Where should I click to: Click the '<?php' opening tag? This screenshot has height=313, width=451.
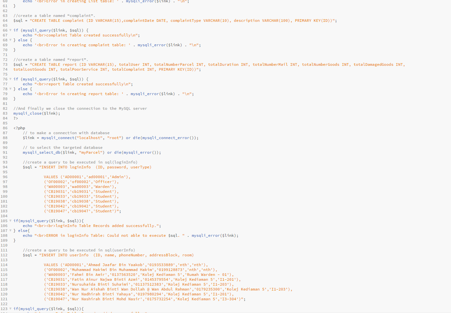pos(19,128)
